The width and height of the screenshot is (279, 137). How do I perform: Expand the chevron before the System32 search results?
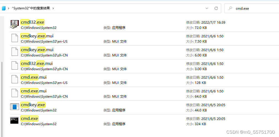tap(9, 8)
